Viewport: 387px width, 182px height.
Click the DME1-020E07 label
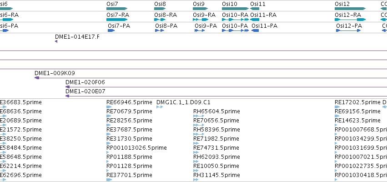pos(85,91)
